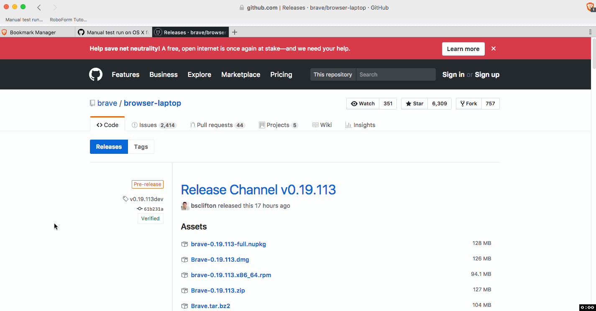This screenshot has height=311, width=596.
Task: Click the Sign up link
Action: coord(487,74)
